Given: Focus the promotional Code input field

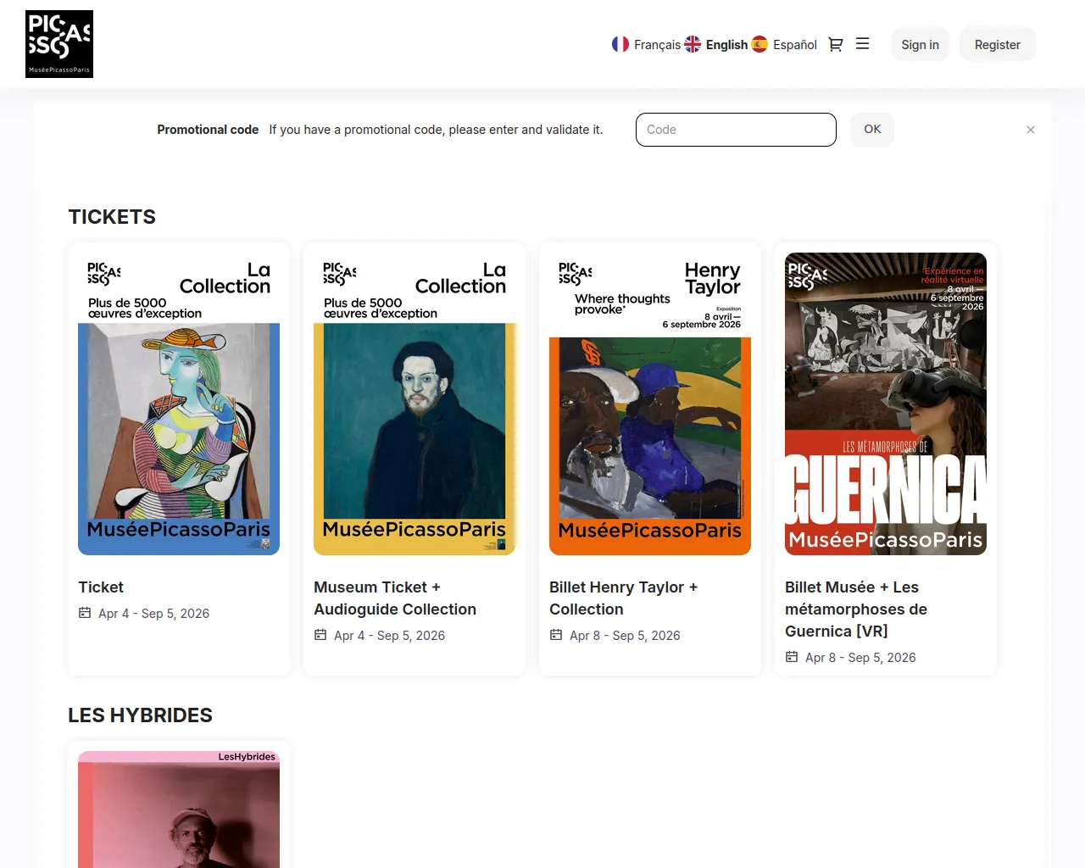Looking at the screenshot, I should pos(736,130).
